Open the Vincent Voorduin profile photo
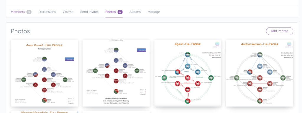The image size is (302, 113). pos(44,112)
